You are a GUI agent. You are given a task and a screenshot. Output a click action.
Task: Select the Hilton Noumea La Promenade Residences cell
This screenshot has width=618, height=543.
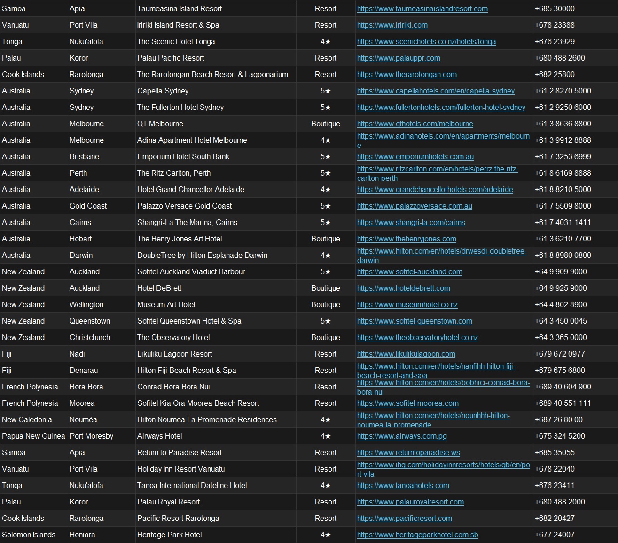(x=216, y=419)
